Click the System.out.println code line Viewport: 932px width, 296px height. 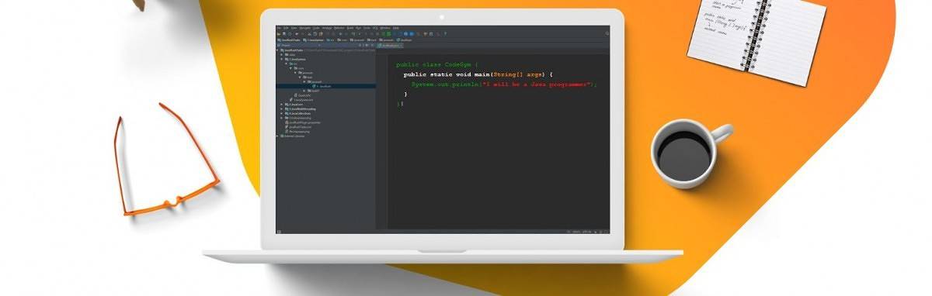click(504, 84)
